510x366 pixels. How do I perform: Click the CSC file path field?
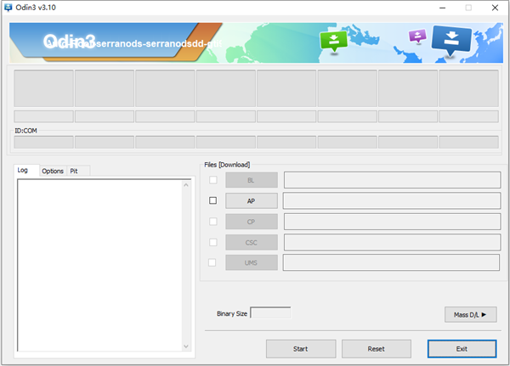click(x=392, y=242)
